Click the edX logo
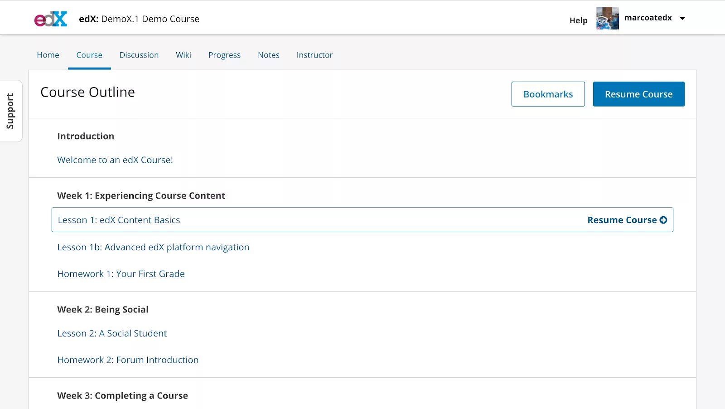Viewport: 725px width, 409px height. pyautogui.click(x=51, y=19)
